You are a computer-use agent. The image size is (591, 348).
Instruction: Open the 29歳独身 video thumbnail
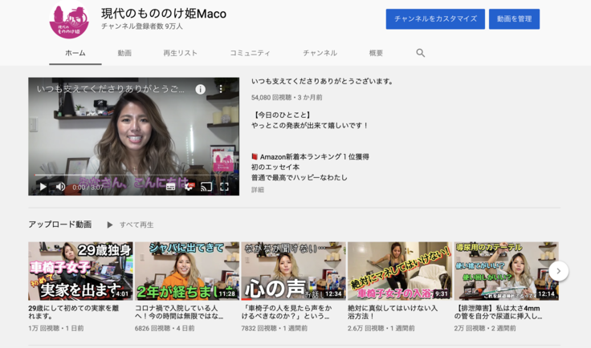(80, 271)
